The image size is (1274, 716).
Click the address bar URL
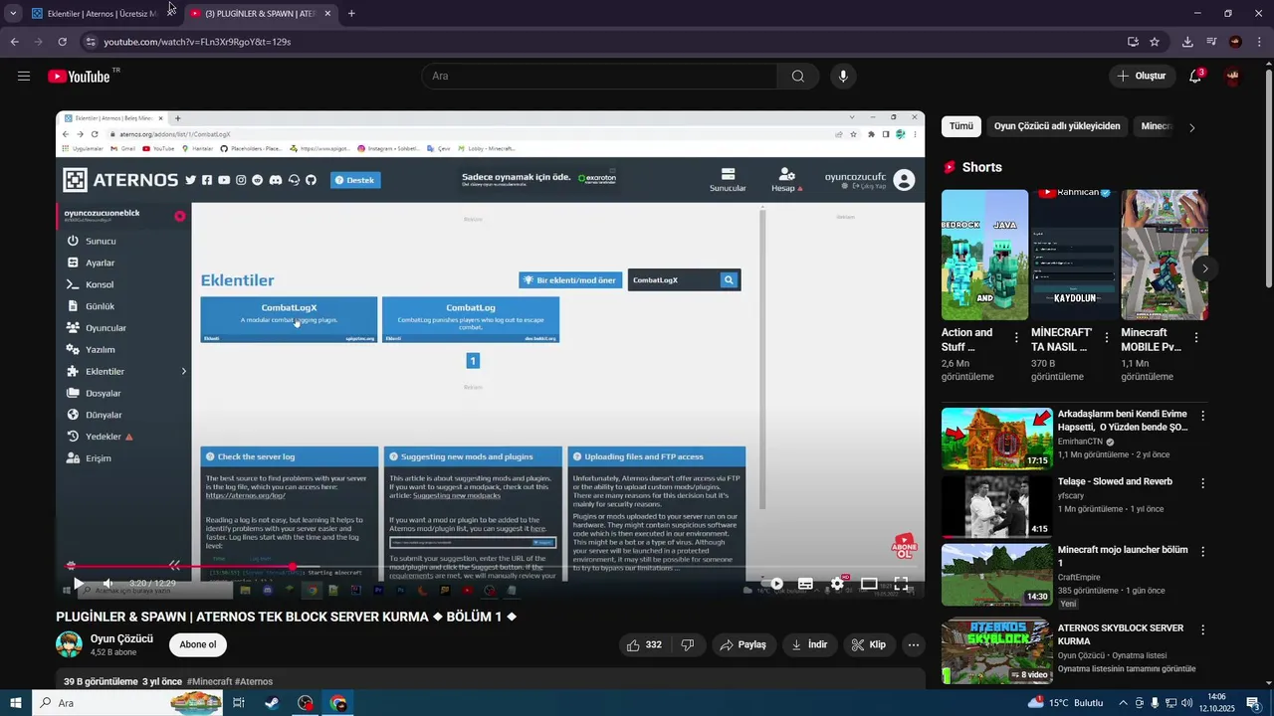point(197,42)
